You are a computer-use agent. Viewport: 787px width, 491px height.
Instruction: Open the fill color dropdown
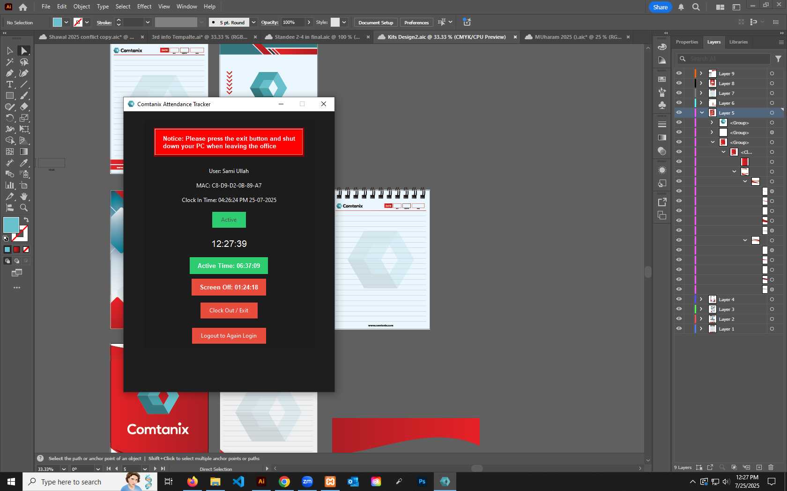[66, 22]
